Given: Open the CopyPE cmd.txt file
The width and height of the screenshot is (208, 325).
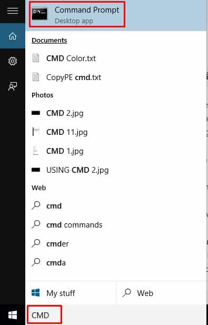Looking at the screenshot, I should (x=116, y=77).
